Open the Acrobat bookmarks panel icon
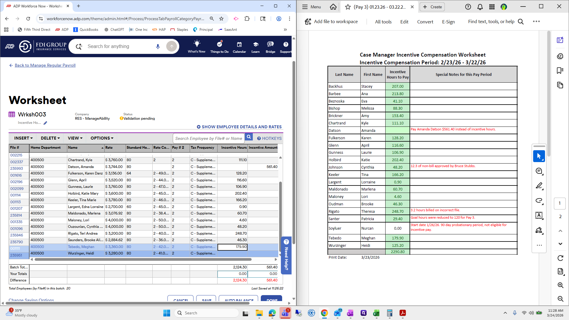The height and width of the screenshot is (320, 569). (560, 71)
